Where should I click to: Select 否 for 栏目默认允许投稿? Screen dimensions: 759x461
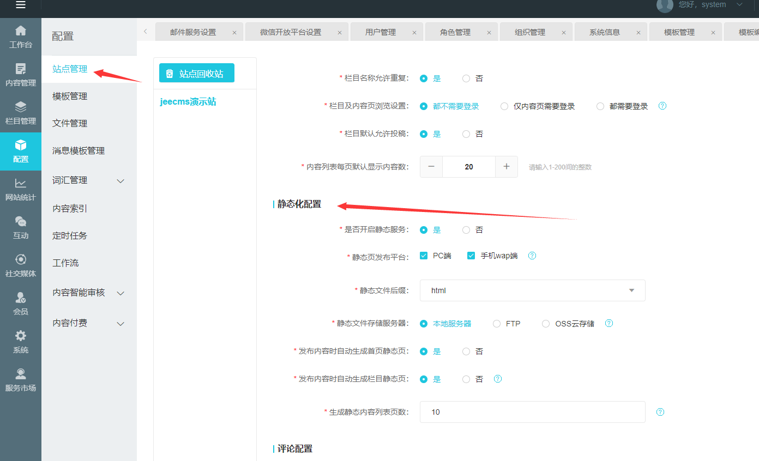pos(466,134)
